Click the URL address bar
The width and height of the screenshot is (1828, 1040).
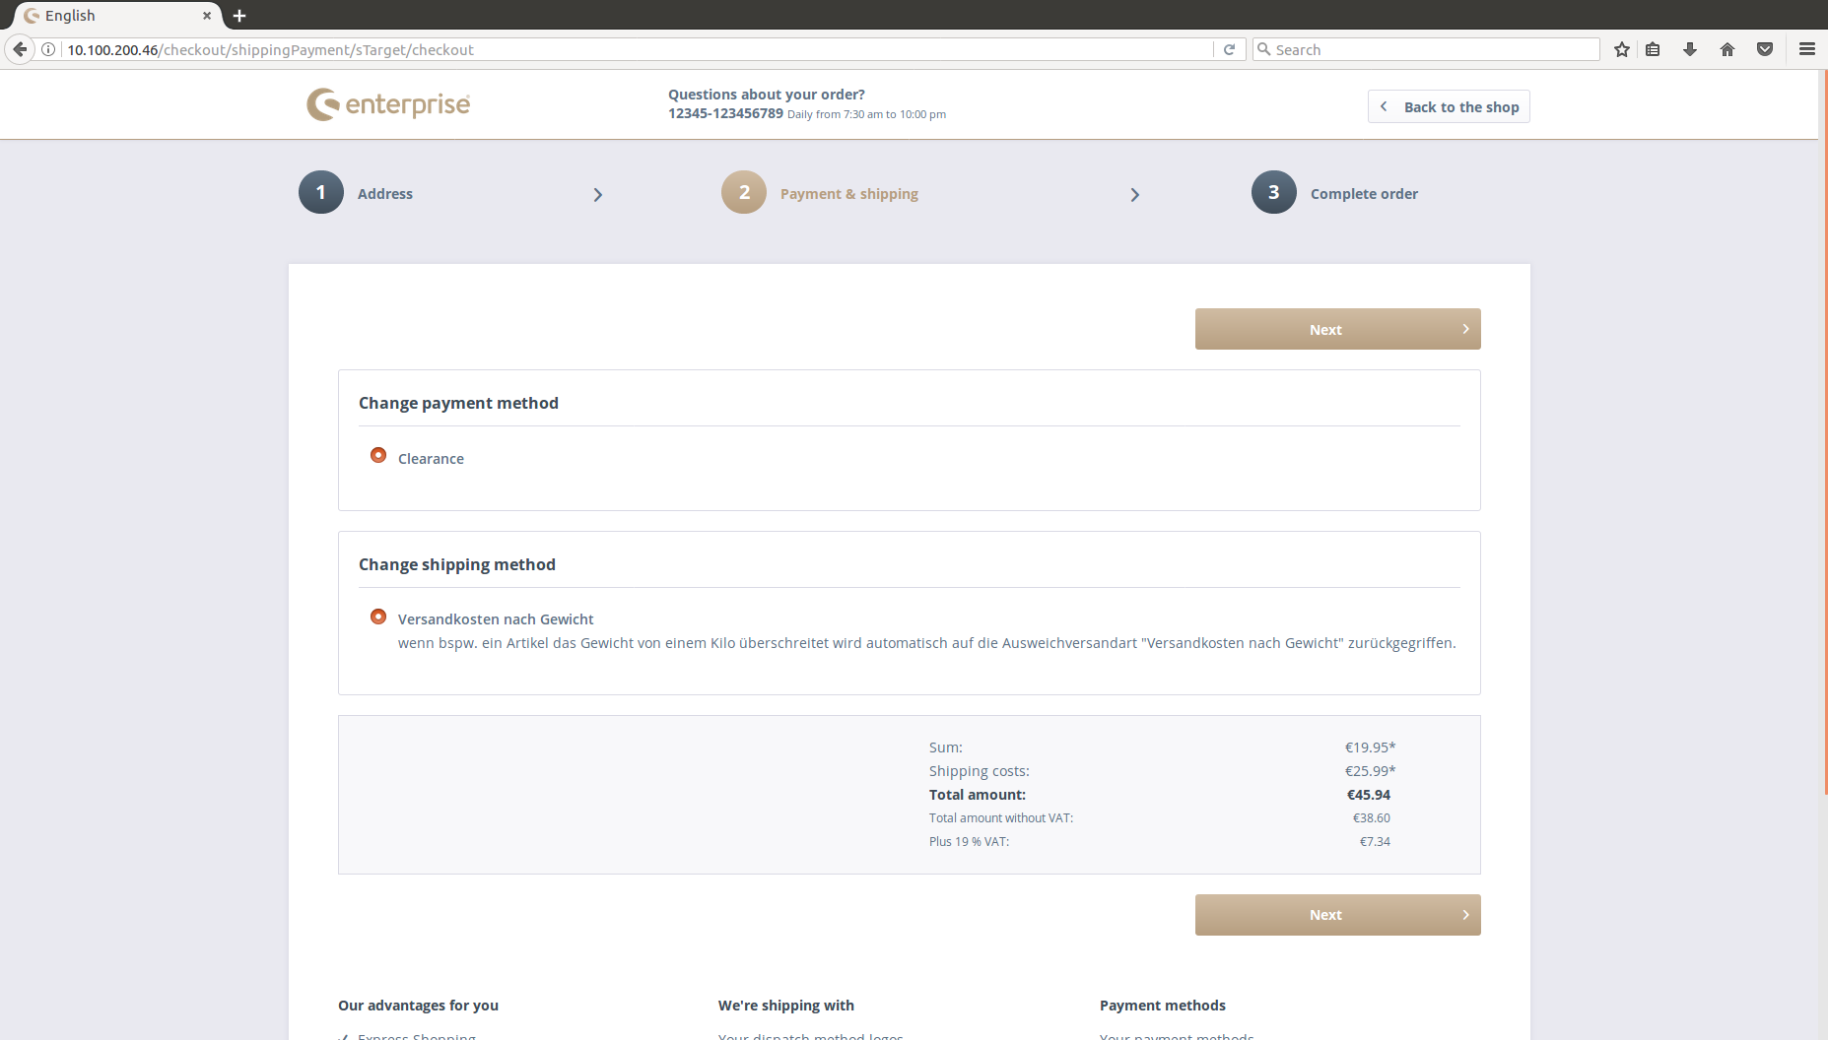click(x=631, y=49)
